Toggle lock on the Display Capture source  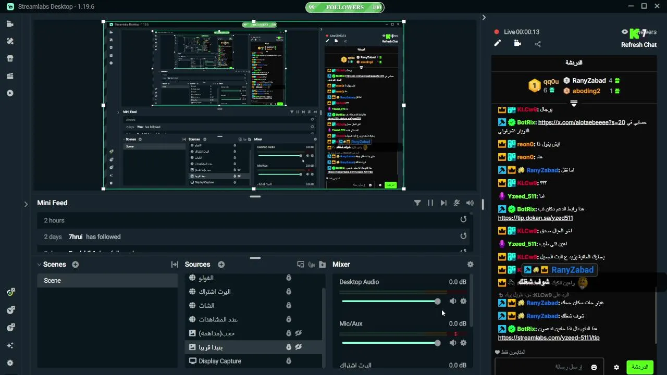click(289, 361)
